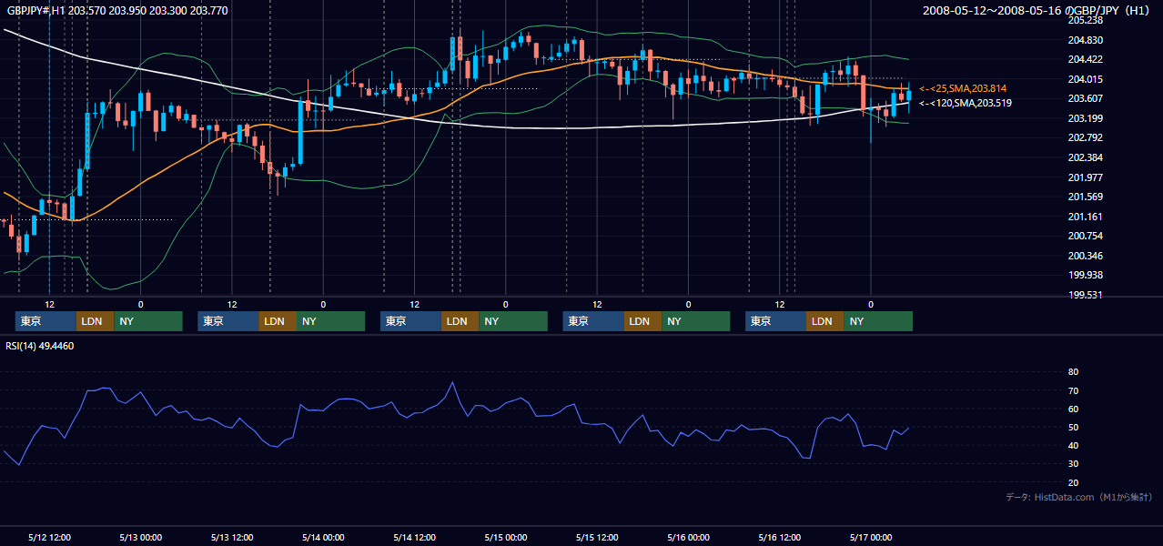Select the 25 SMA 203.814 orange label
Image resolution: width=1163 pixels, height=546 pixels.
pyautogui.click(x=963, y=88)
